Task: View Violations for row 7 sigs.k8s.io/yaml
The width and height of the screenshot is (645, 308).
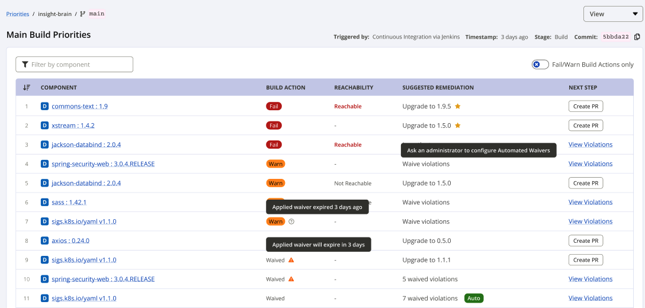Action: pos(591,222)
